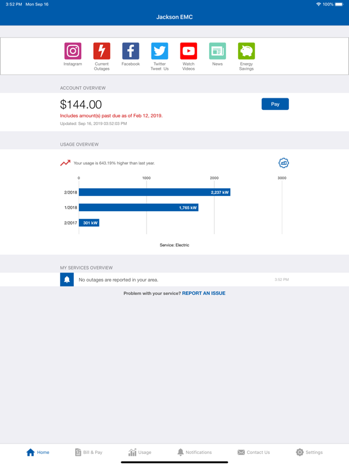Click the usage chart settings gear icon

[x=284, y=163]
